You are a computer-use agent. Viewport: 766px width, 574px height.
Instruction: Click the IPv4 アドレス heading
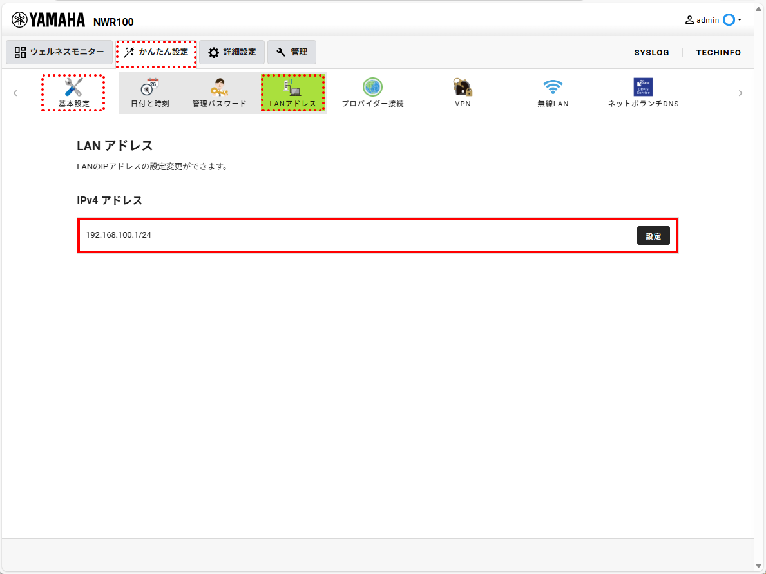click(110, 201)
